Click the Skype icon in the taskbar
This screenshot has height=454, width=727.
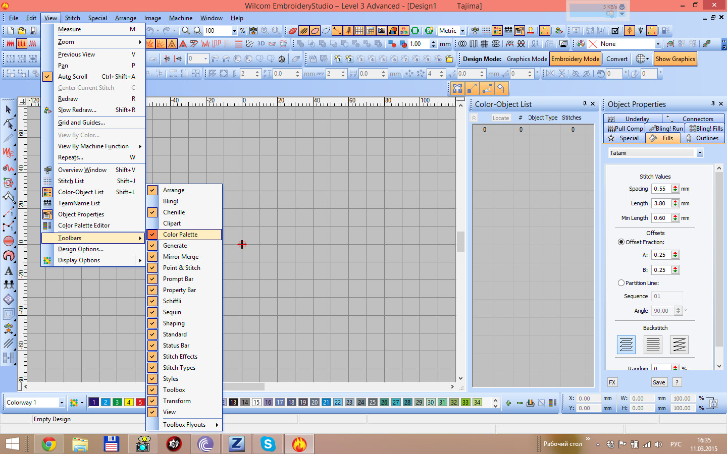coord(268,444)
